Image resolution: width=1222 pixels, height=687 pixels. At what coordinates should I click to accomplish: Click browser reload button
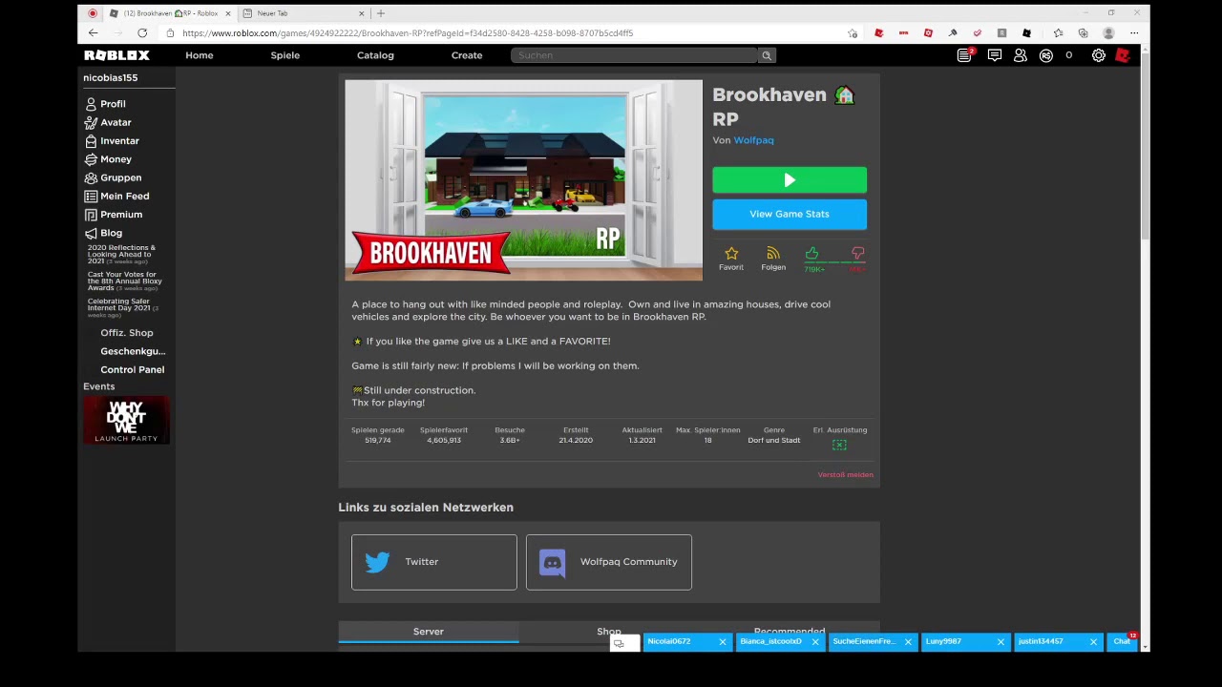coord(142,33)
